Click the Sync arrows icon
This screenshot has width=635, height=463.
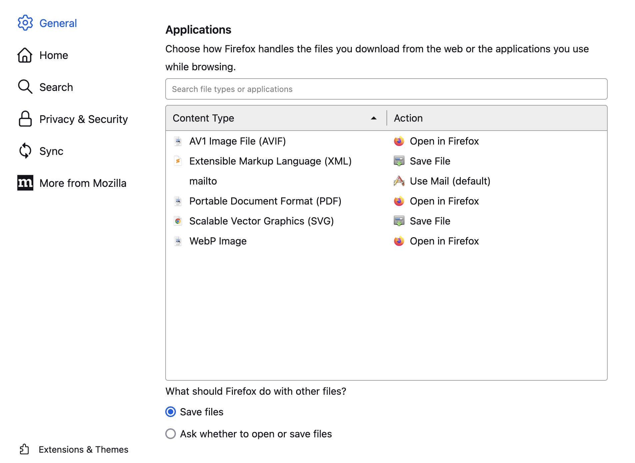pyautogui.click(x=25, y=151)
